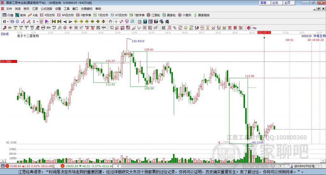Viewport: 326px width, 175px height.
Task: Toggle the pink flag indicator icon
Action: click(47, 22)
